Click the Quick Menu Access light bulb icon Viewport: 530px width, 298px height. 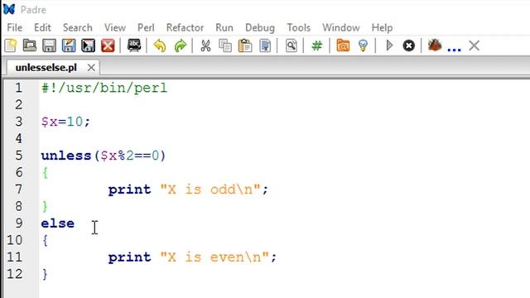tap(363, 46)
